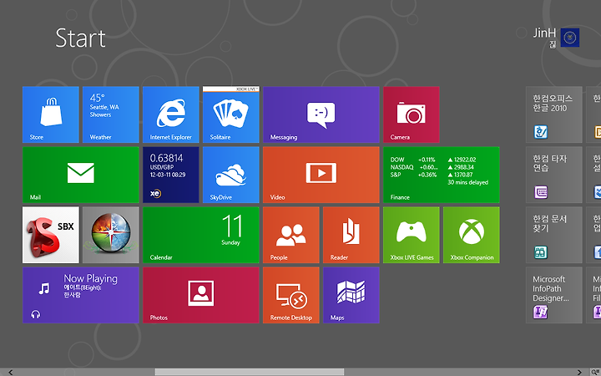Launch Xbox LIVE Games tile

pos(412,235)
